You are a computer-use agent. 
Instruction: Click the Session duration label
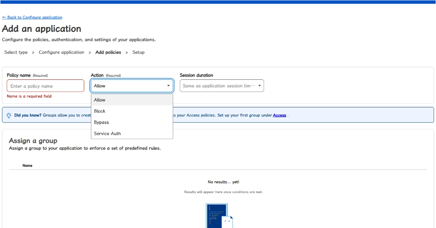tap(196, 75)
